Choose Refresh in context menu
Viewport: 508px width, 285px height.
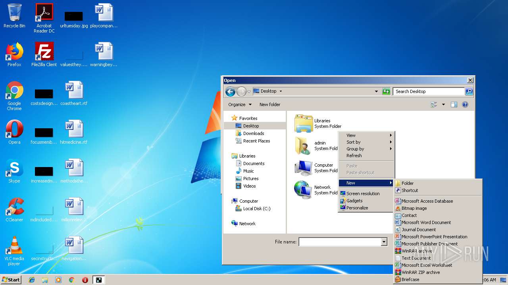[366, 156]
